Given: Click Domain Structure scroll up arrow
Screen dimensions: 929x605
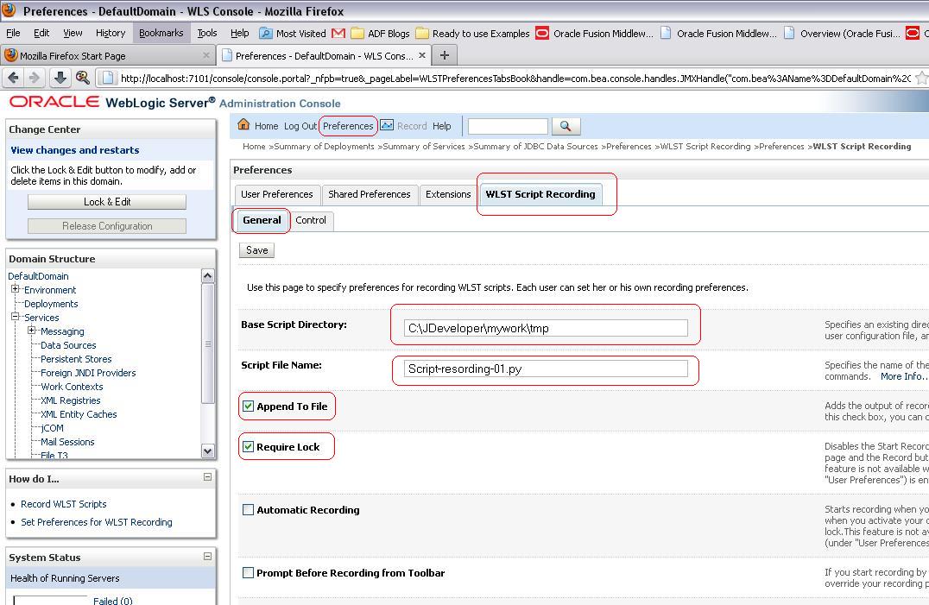Looking at the screenshot, I should coord(207,276).
